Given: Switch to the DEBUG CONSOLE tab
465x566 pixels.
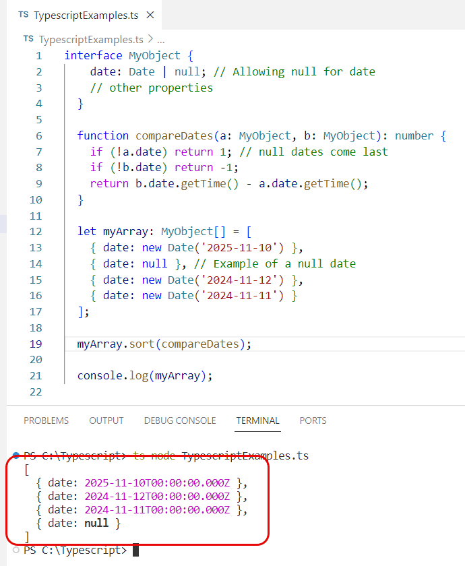Looking at the screenshot, I should pyautogui.click(x=180, y=420).
